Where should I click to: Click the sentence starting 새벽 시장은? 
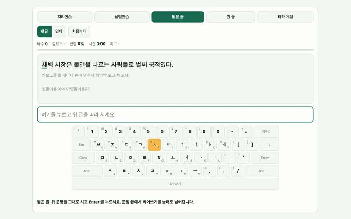click(107, 65)
